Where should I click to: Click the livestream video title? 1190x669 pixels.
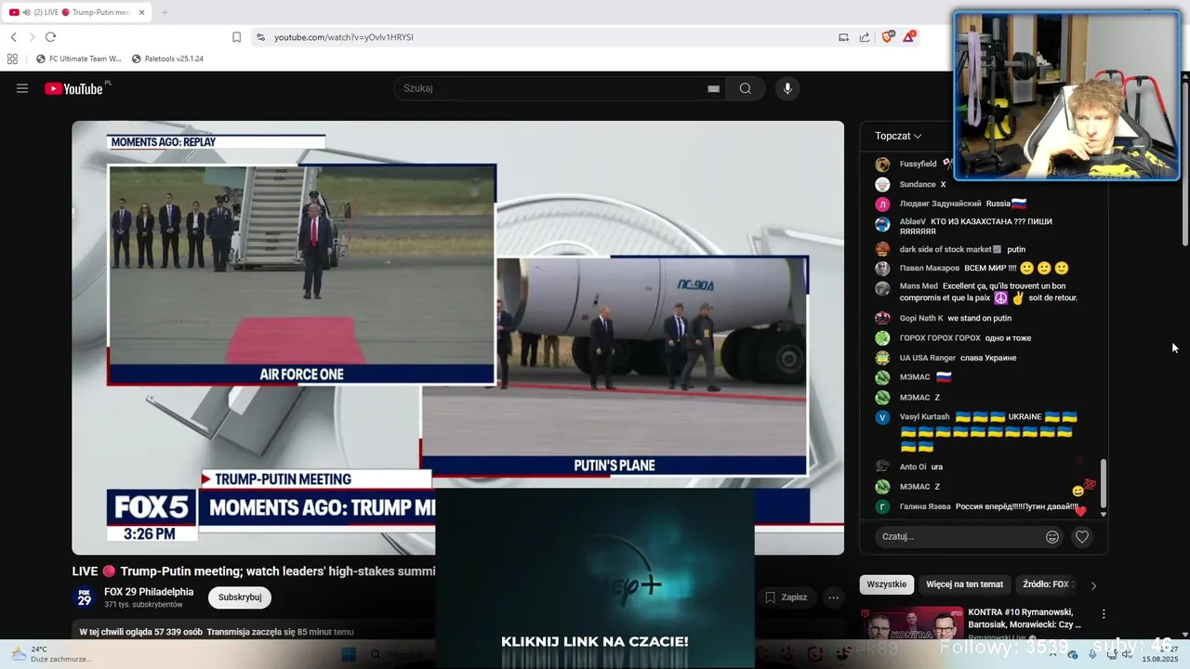coord(254,571)
